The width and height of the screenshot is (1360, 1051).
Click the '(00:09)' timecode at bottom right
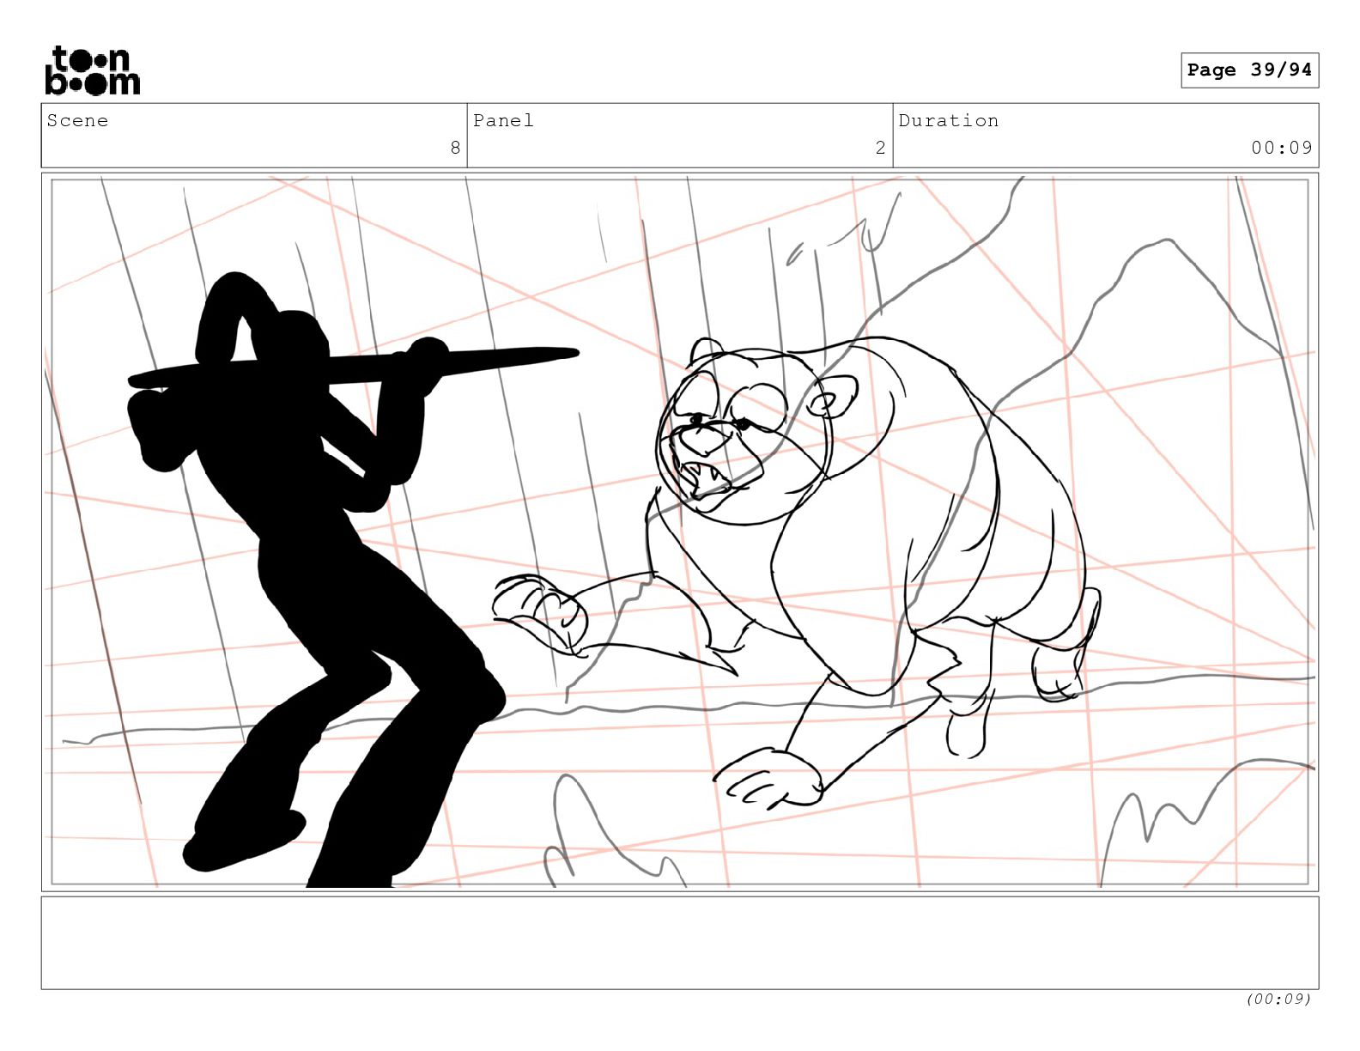tap(1278, 999)
